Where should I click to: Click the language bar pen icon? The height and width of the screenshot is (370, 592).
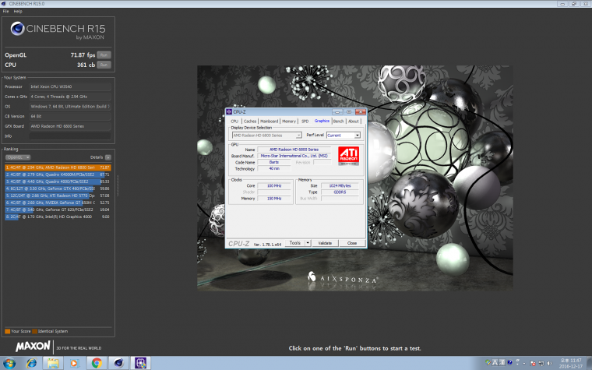tap(488, 362)
